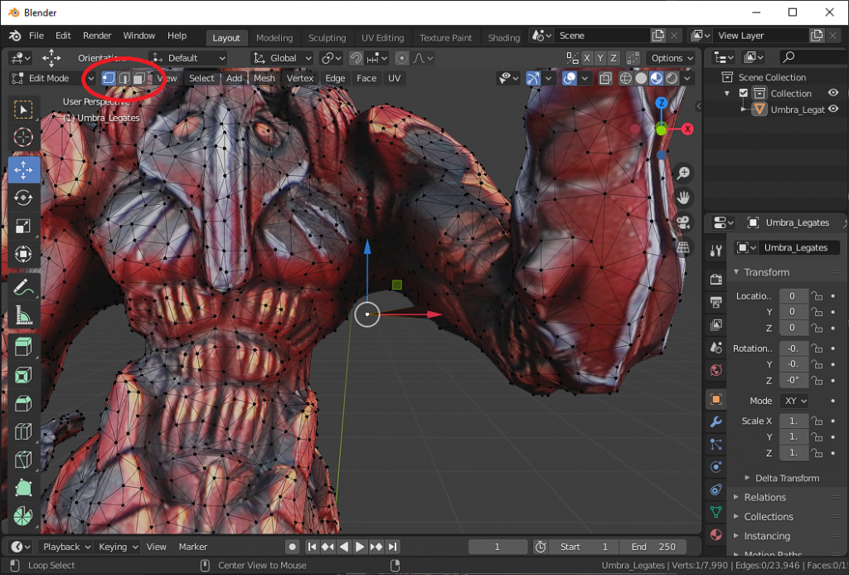The height and width of the screenshot is (575, 849).
Task: Enable the magnet snapping toggle
Action: pyautogui.click(x=355, y=57)
